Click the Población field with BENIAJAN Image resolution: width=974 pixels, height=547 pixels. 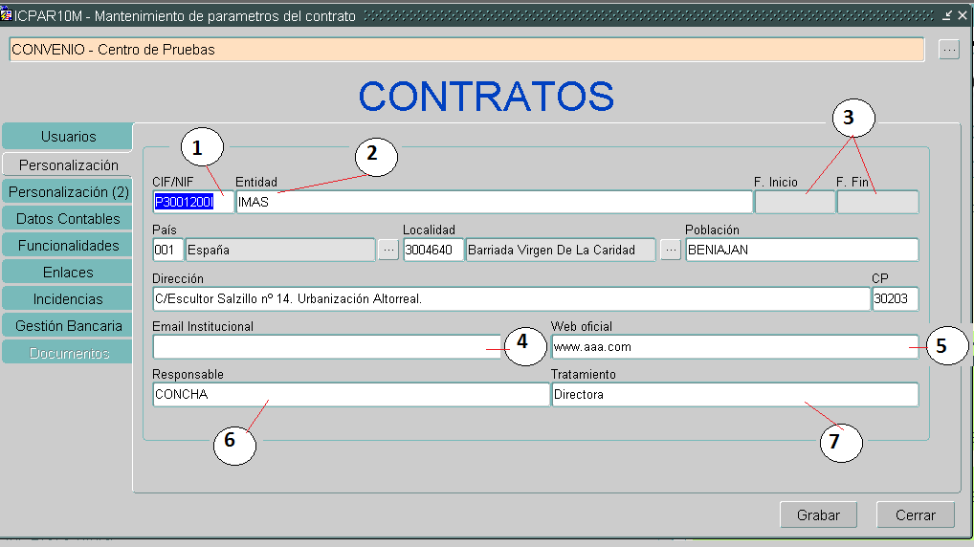[802, 250]
